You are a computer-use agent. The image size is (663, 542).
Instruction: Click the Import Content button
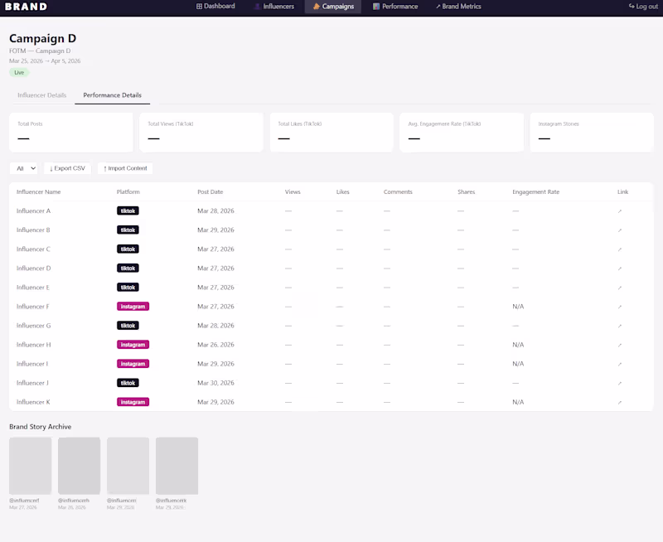tap(124, 167)
